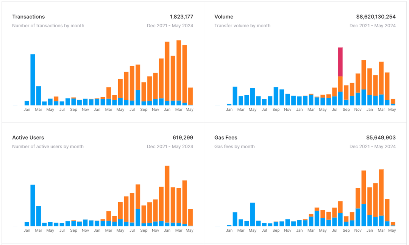Screen dimensions: 409x245
Task: Click the Gas Fees chart title
Action: pos(226,138)
